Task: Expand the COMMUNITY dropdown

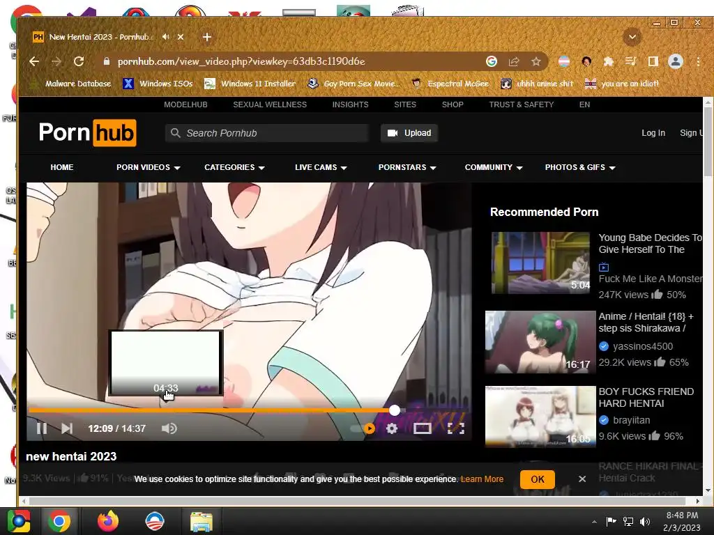Action: tap(494, 167)
